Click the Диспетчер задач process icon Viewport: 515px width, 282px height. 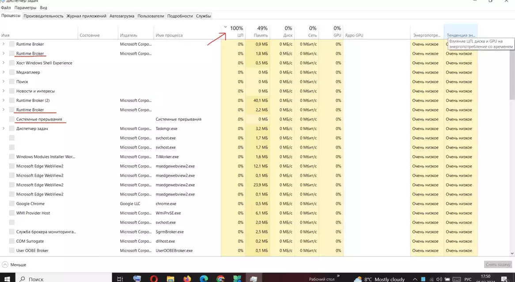pyautogui.click(x=12, y=129)
